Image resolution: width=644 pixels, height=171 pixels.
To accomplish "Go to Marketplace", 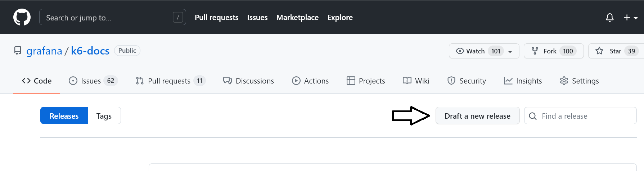I will pos(297,18).
